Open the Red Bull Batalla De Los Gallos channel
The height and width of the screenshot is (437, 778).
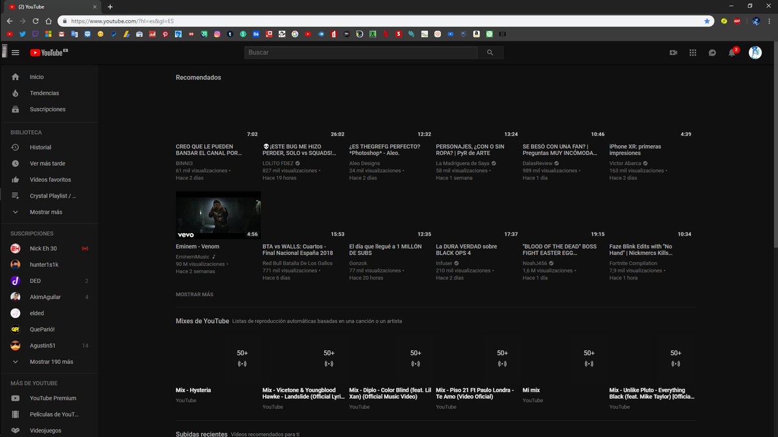(298, 263)
